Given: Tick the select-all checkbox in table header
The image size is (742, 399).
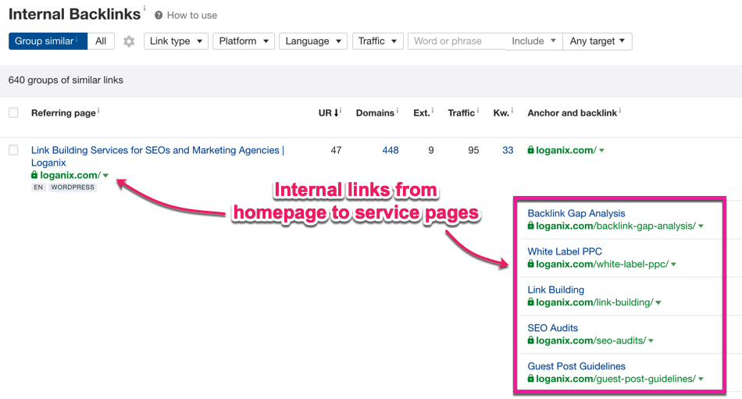Looking at the screenshot, I should click(13, 112).
